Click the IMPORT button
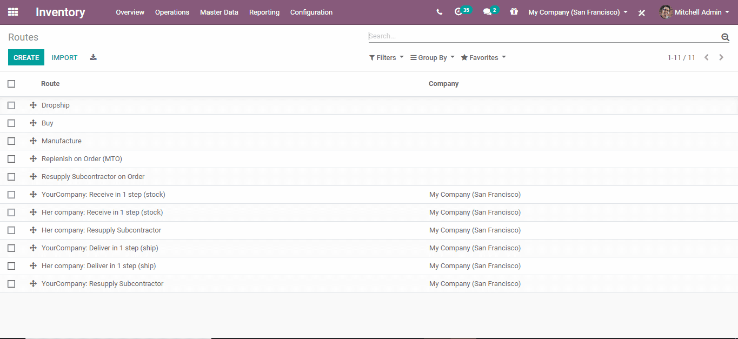Screen dimensions: 738x339 [64, 57]
